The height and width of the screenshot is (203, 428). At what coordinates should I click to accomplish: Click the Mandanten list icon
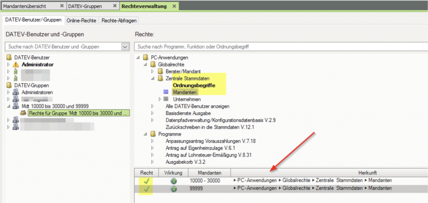[166, 92]
